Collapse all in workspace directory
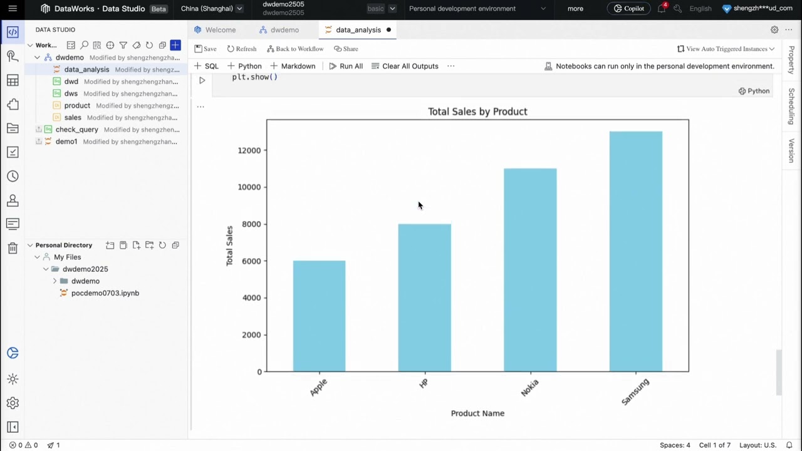Image resolution: width=802 pixels, height=451 pixels. [x=162, y=45]
